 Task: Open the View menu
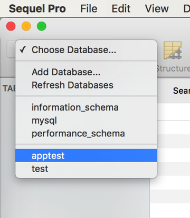tap(157, 8)
